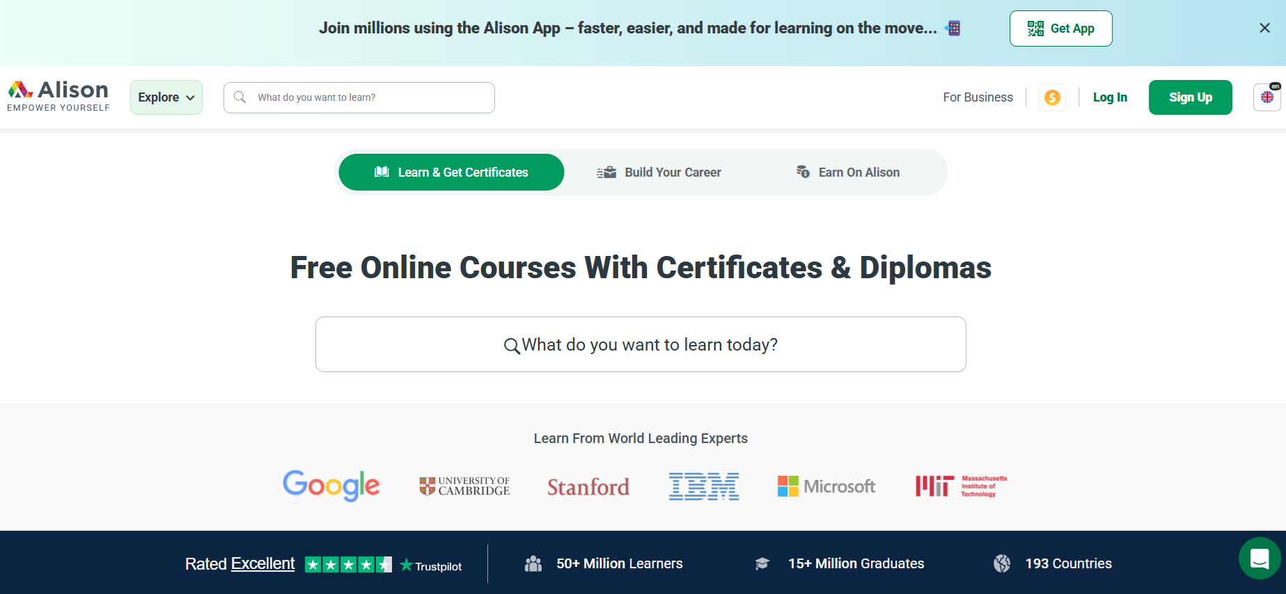Click the 'What do you want to learn today?' search box
The width and height of the screenshot is (1286, 594).
tap(641, 344)
